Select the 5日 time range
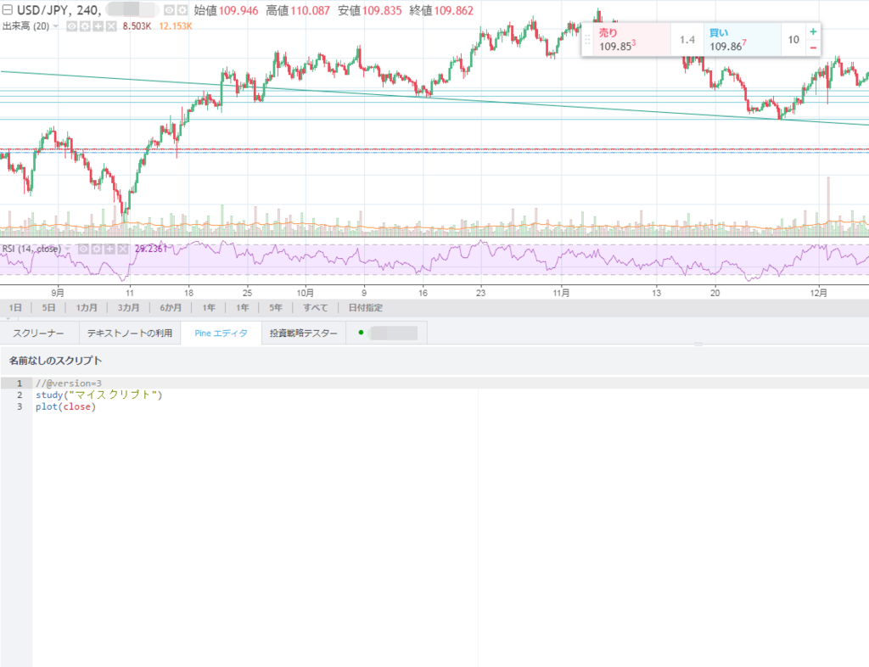 coord(48,307)
